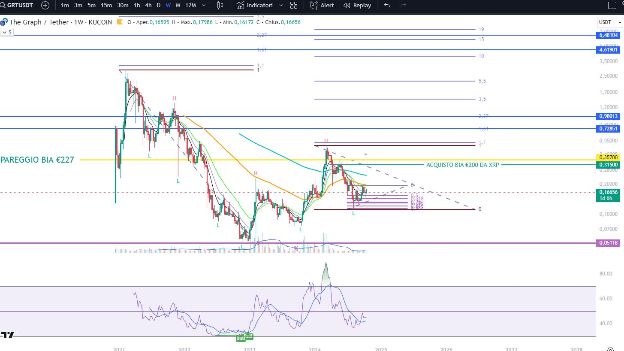Select the 5m timeframe
The image size is (624, 351).
point(91,5)
